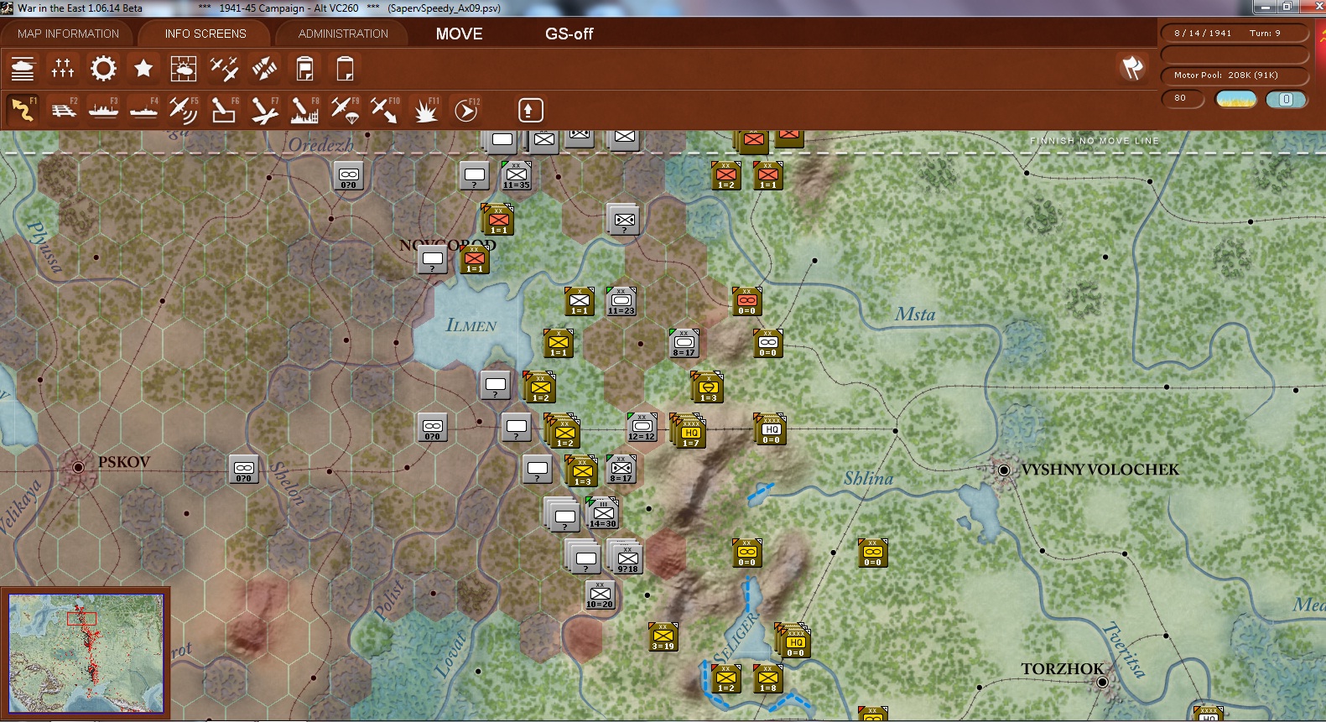Select the F6 bomb unit icon
The image size is (1326, 722).
[224, 110]
